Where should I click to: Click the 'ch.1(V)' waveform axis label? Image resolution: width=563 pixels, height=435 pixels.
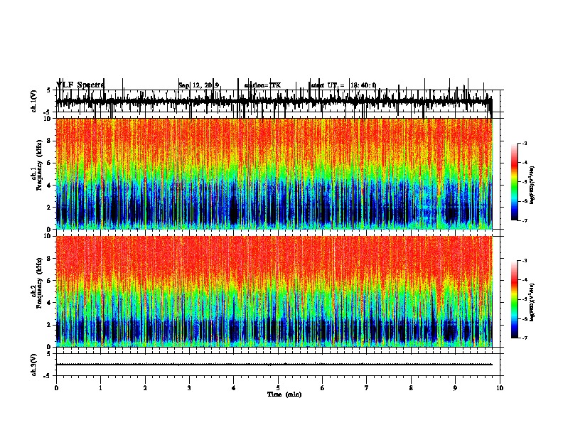34,101
